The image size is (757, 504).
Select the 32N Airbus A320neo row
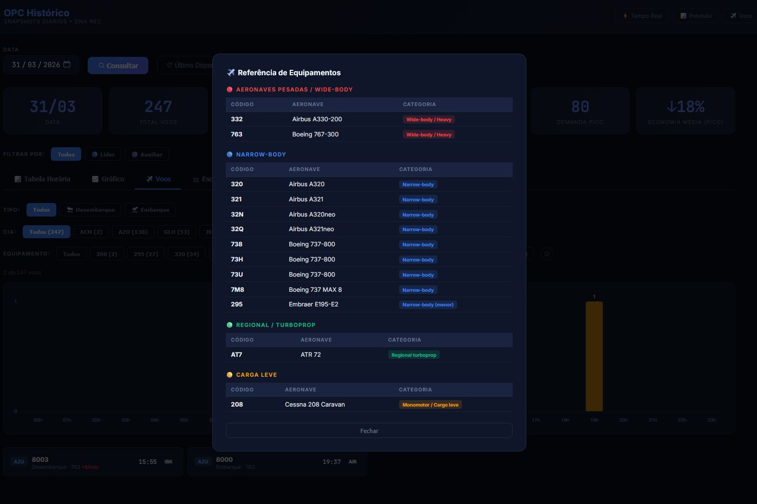coord(369,214)
